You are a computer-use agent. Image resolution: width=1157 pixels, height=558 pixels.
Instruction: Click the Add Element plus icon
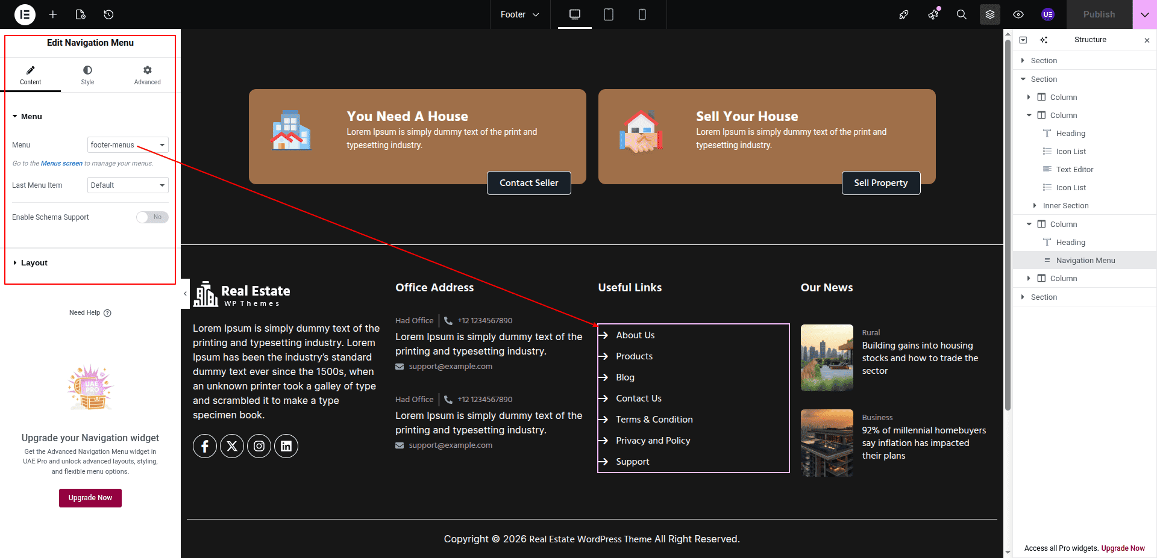coord(53,14)
